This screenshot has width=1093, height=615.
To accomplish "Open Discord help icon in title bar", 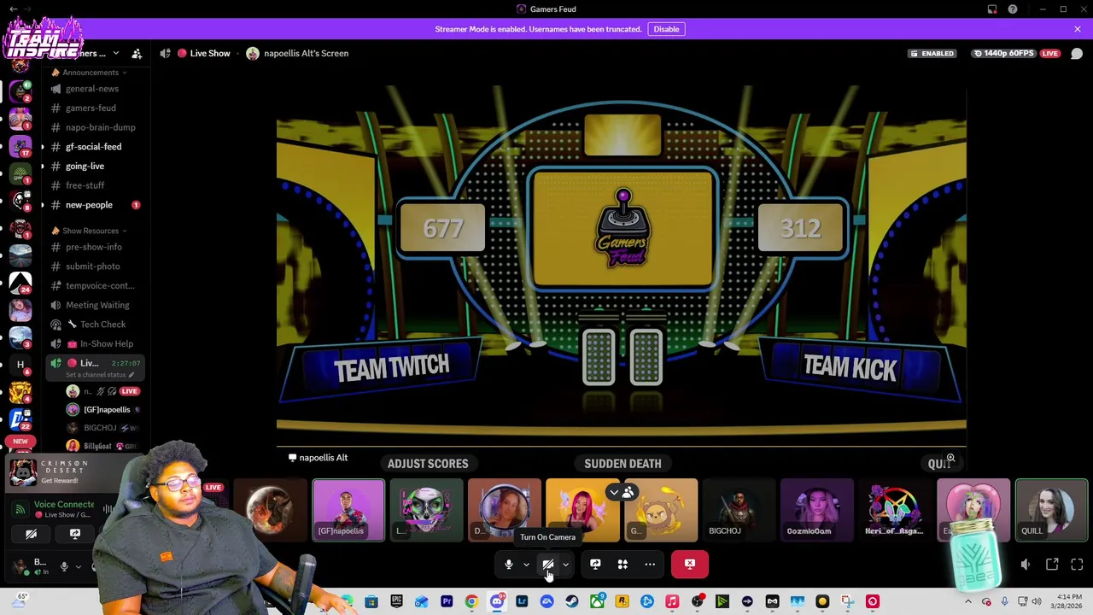I will (1013, 9).
